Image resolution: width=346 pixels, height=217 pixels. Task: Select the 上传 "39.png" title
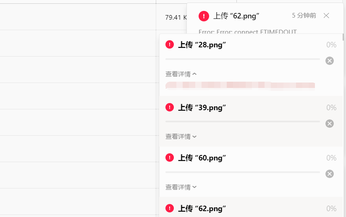[x=202, y=108]
